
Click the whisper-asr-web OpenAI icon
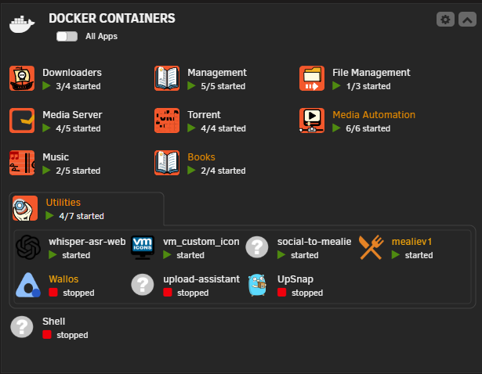point(28,247)
